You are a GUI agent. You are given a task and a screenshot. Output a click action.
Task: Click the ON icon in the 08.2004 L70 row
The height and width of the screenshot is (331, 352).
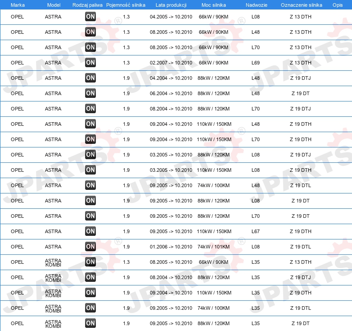[90, 108]
